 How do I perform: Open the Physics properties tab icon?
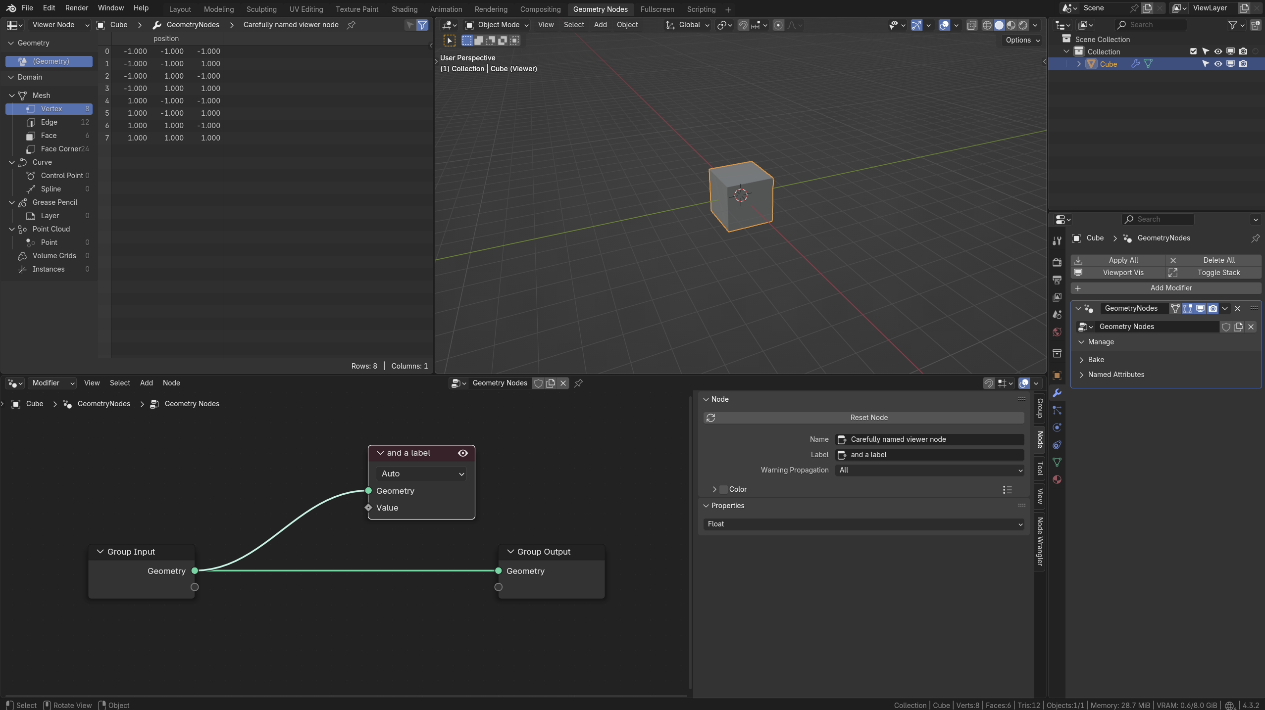pyautogui.click(x=1057, y=427)
